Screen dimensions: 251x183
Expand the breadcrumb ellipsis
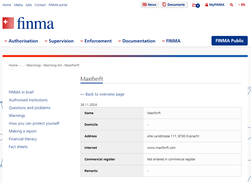pyautogui.click(x=23, y=65)
